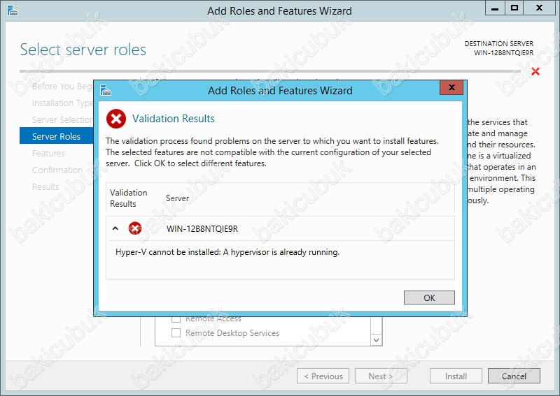
Task: Open the Server Selection step
Action: click(x=62, y=119)
